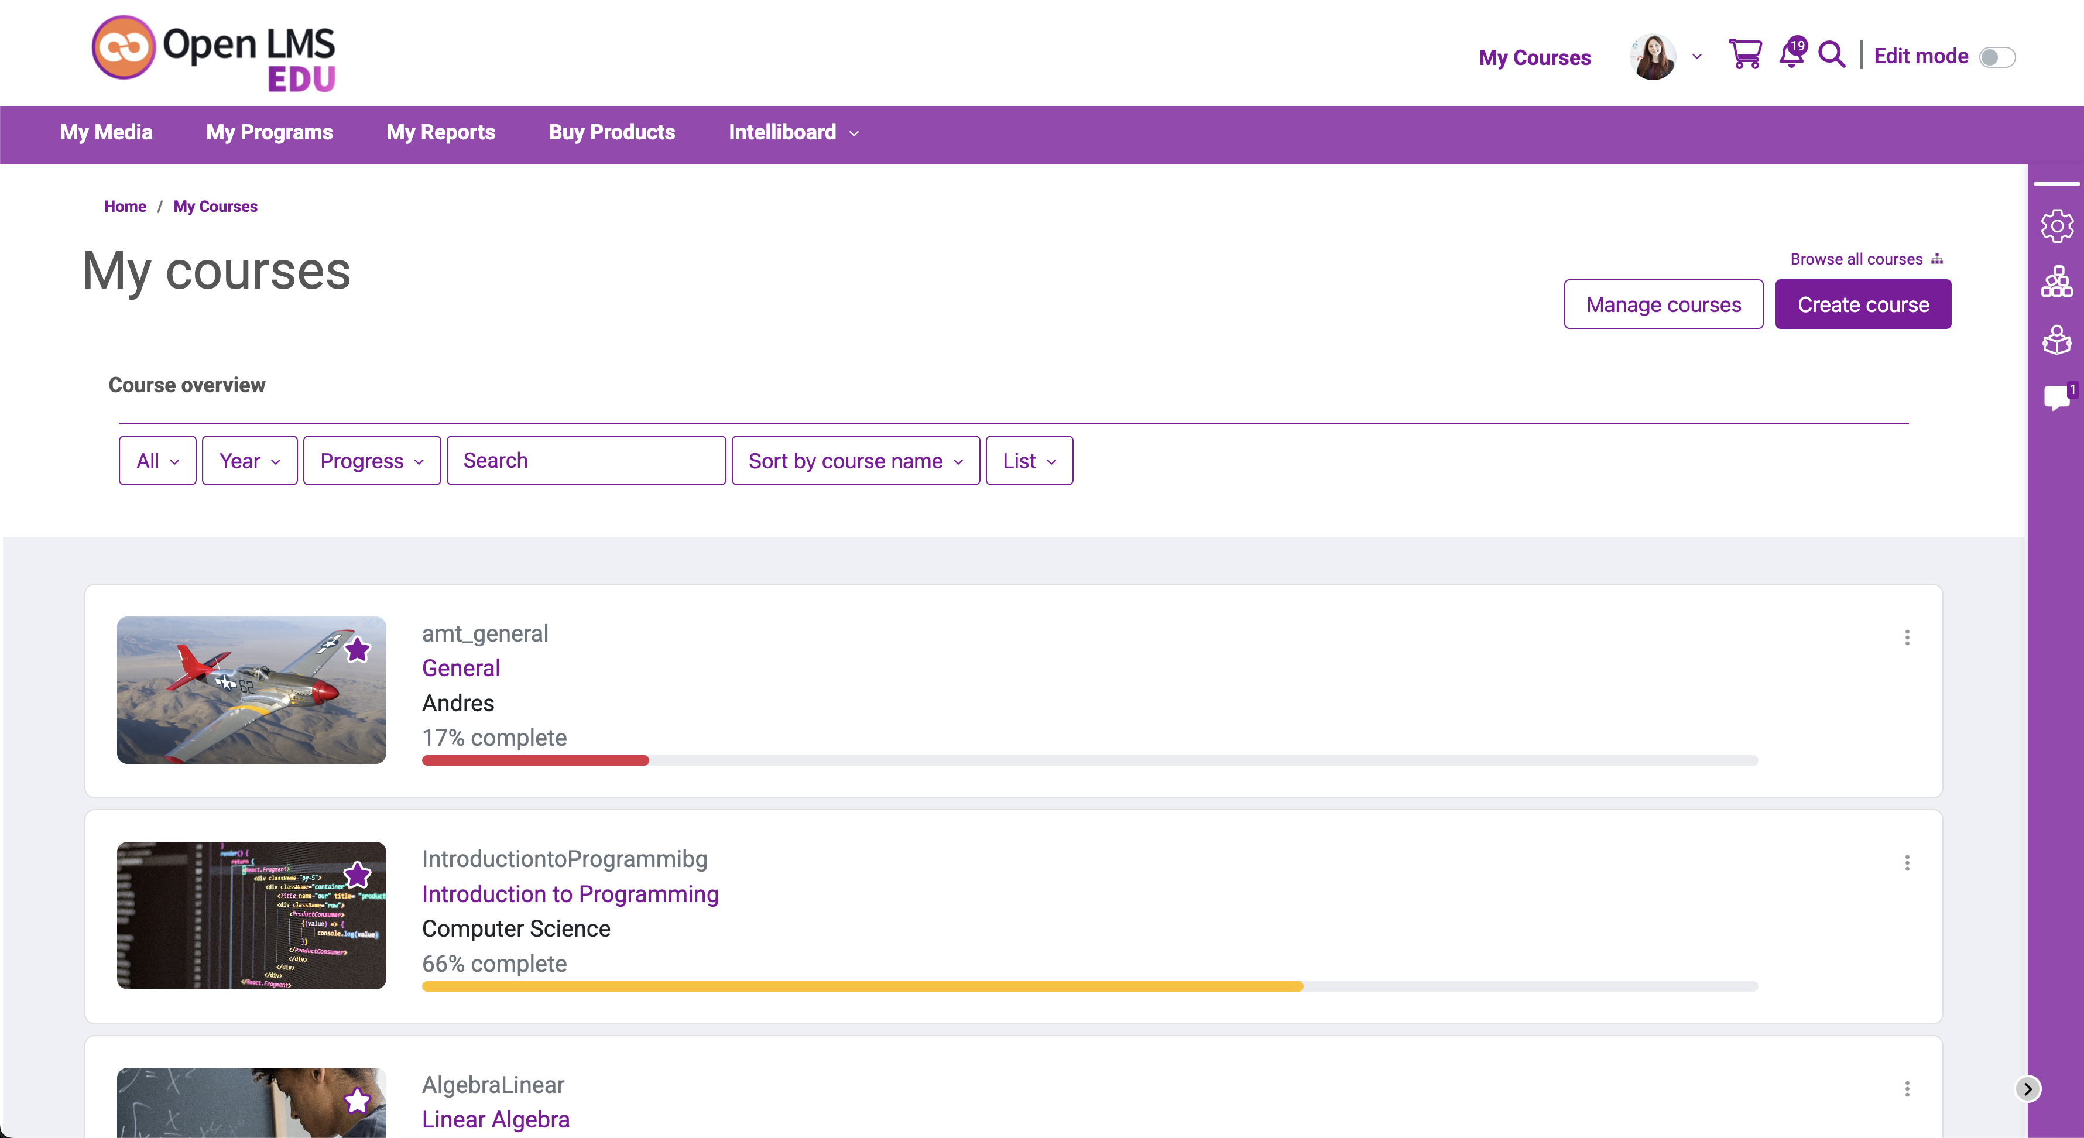Image resolution: width=2084 pixels, height=1138 pixels.
Task: Open My Reports in navigation bar
Action: pos(441,133)
